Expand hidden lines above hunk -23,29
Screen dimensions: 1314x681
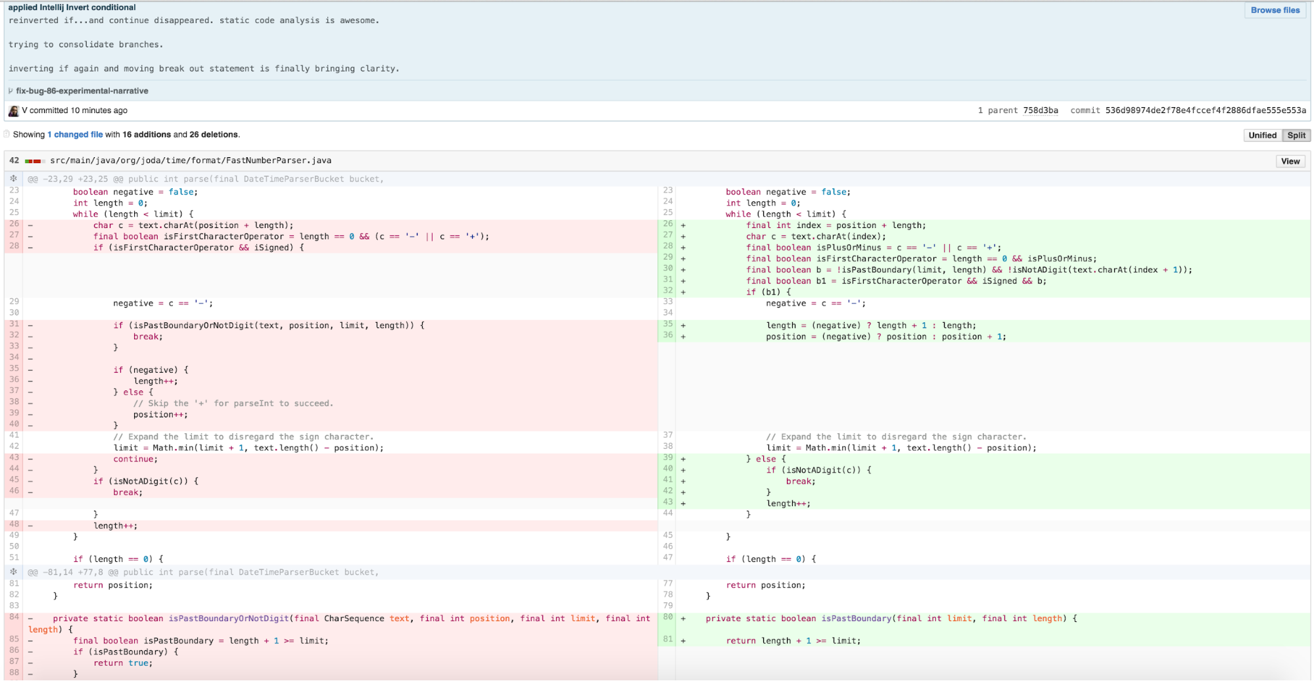click(x=13, y=179)
